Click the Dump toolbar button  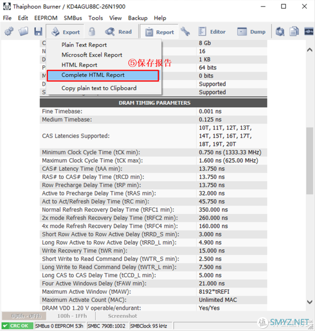click(252, 32)
